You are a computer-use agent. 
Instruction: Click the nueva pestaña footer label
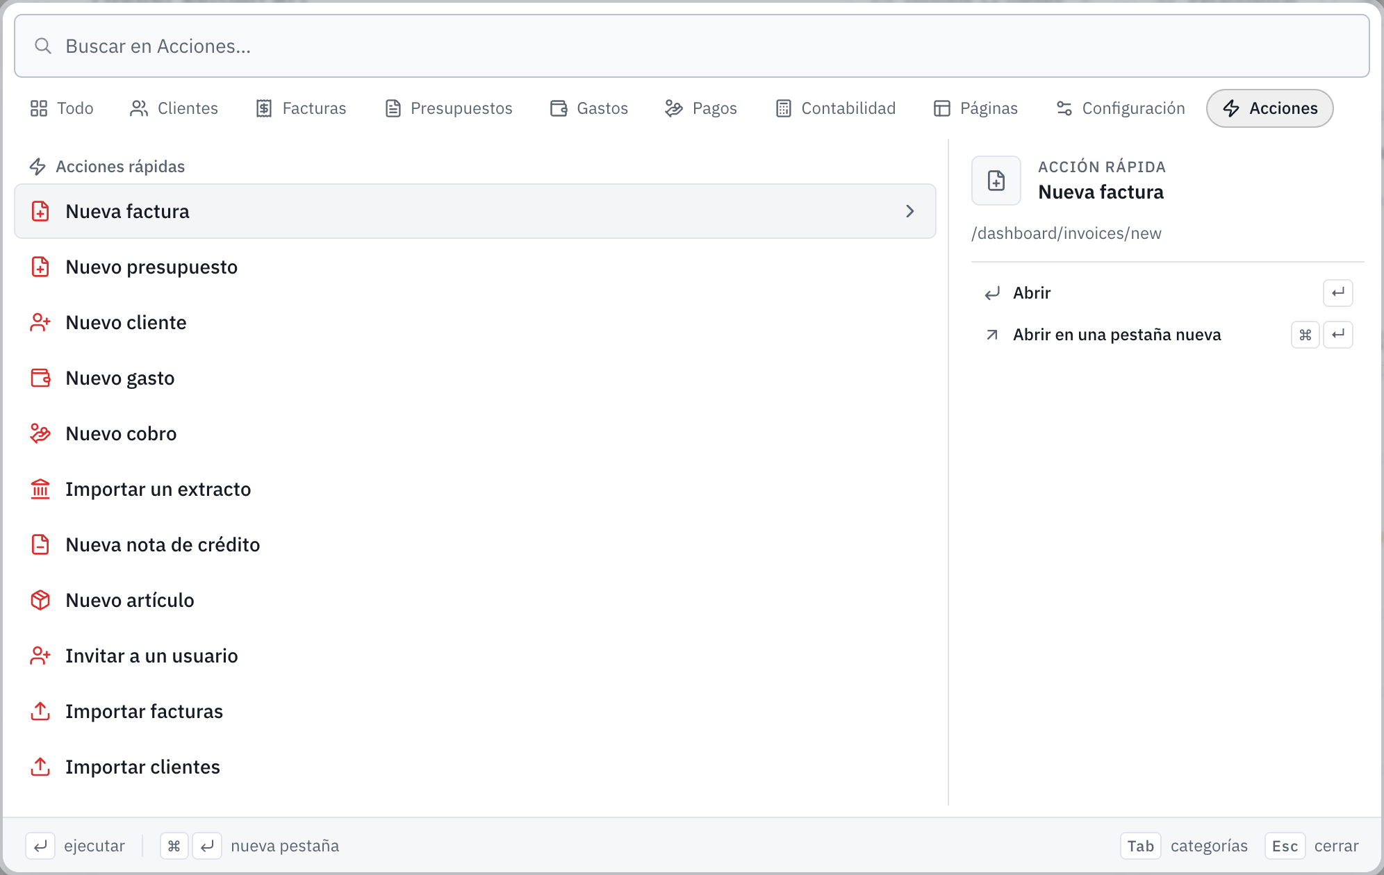pos(285,846)
